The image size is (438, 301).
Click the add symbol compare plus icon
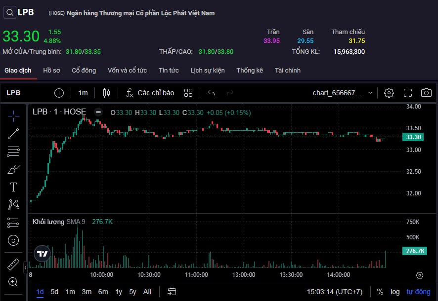[59, 93]
